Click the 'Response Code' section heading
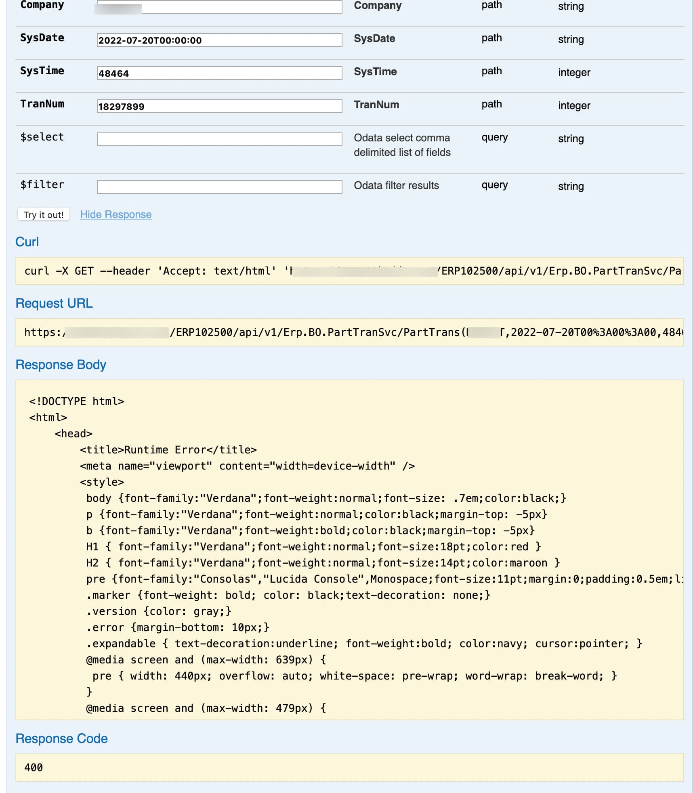 (x=61, y=738)
